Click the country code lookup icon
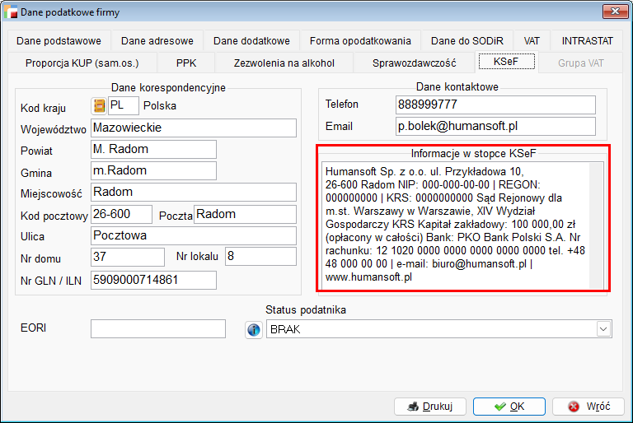This screenshot has height=423, width=633. 98,105
